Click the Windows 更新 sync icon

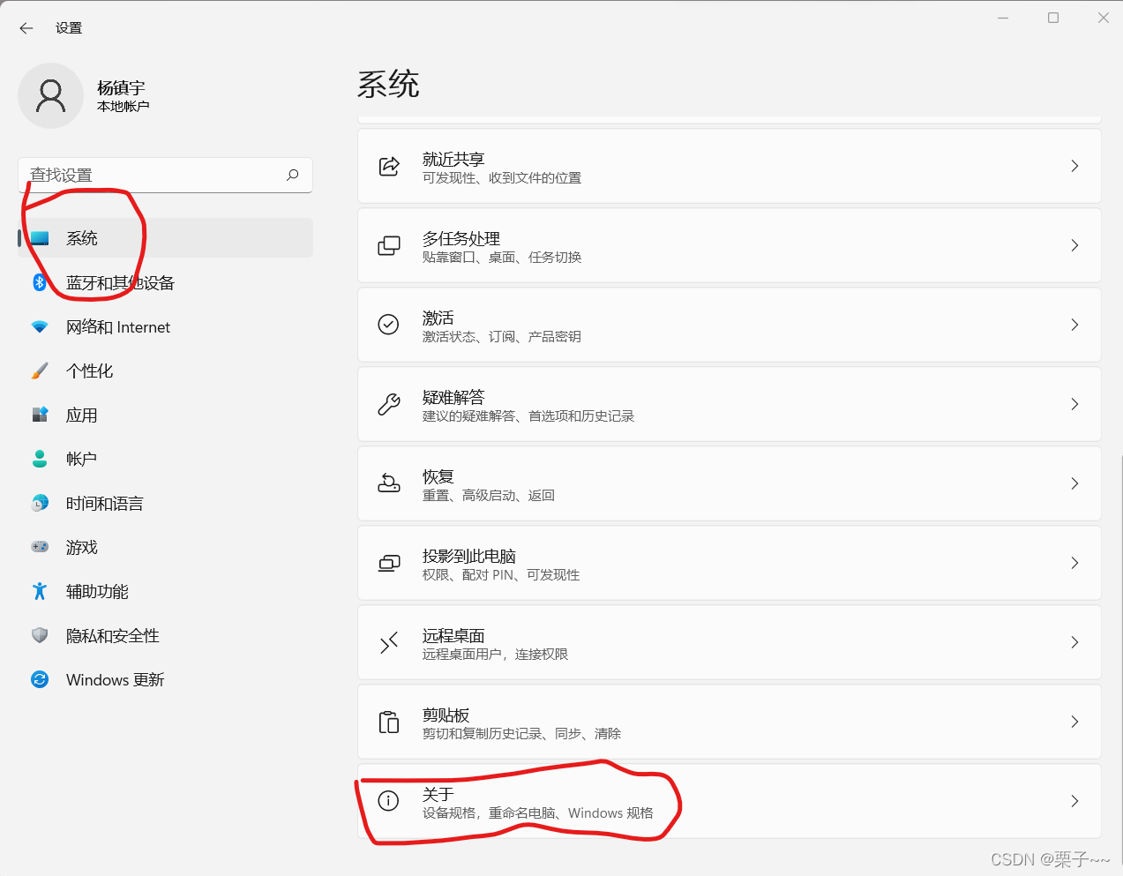(40, 679)
